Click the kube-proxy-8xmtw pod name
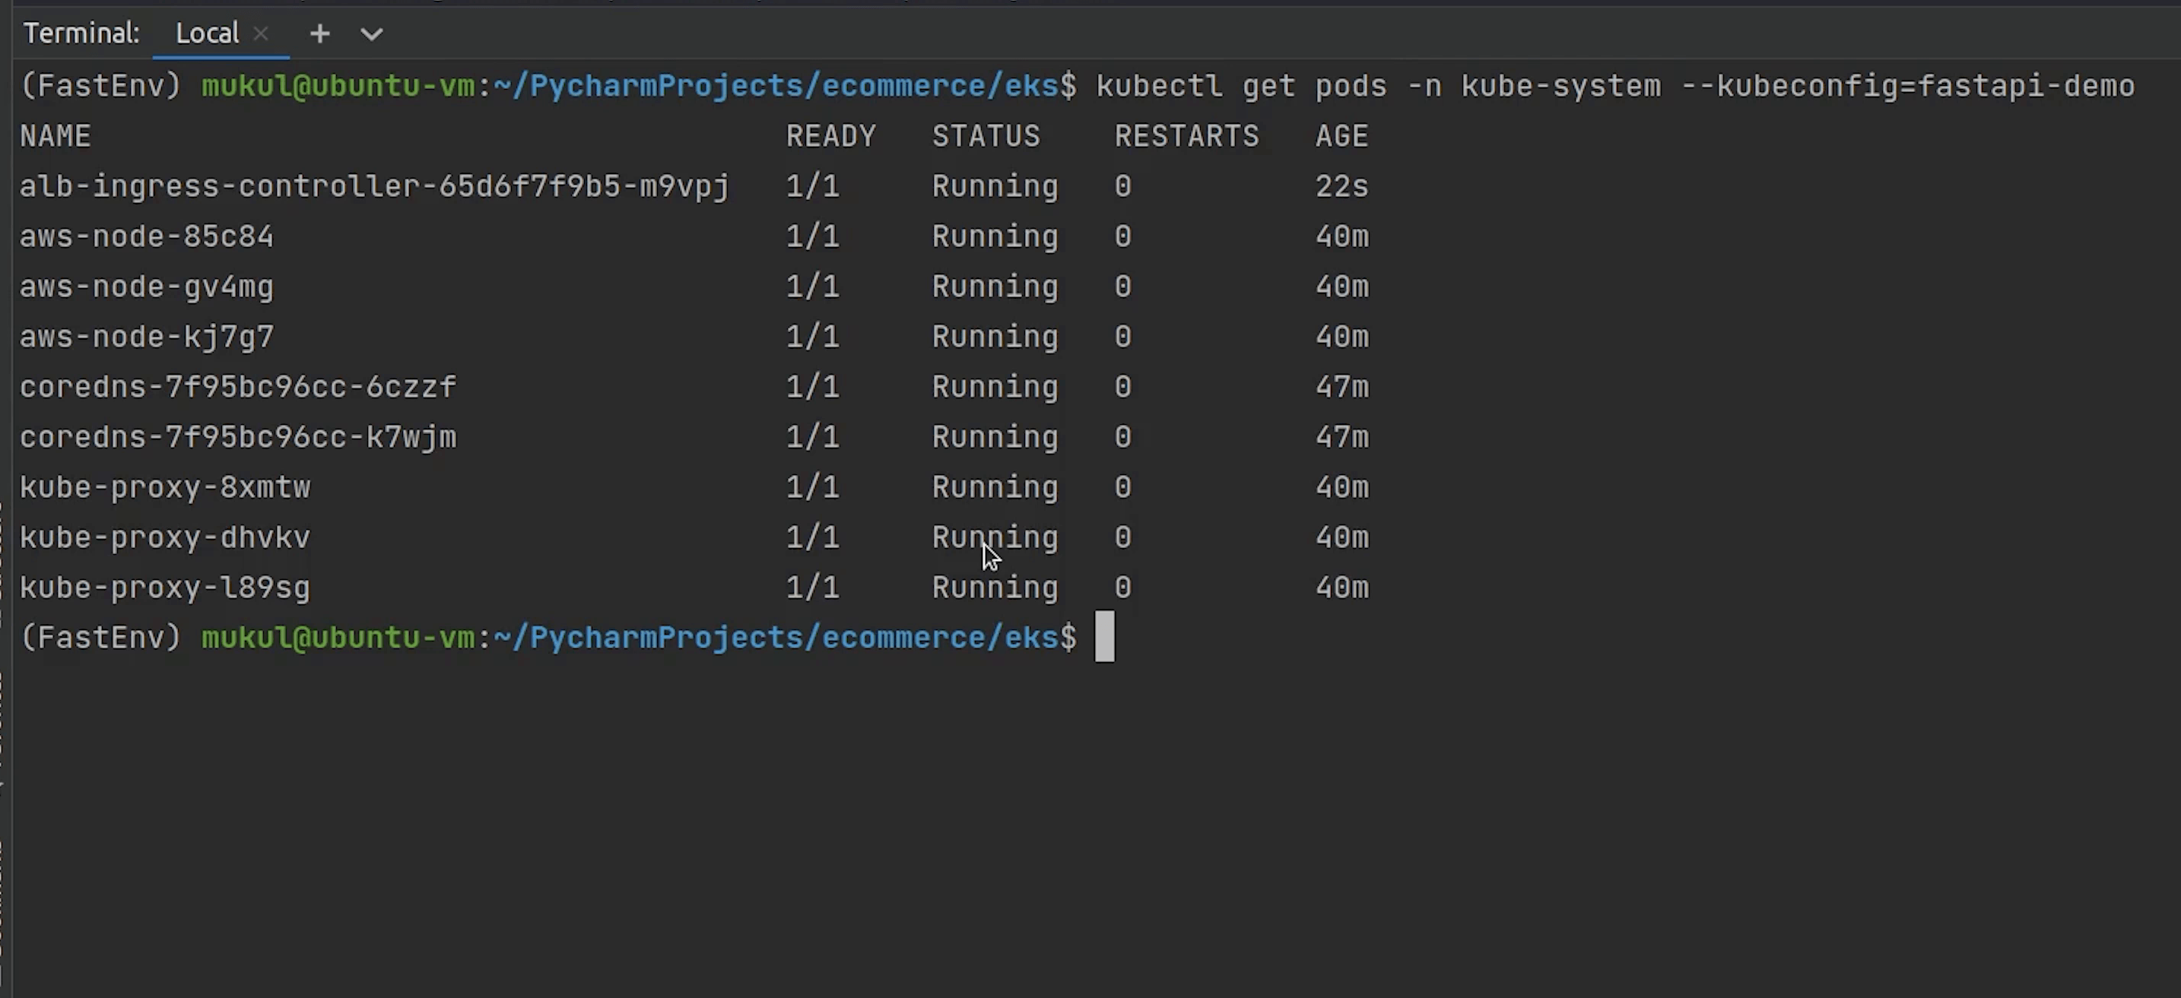 pyautogui.click(x=165, y=487)
